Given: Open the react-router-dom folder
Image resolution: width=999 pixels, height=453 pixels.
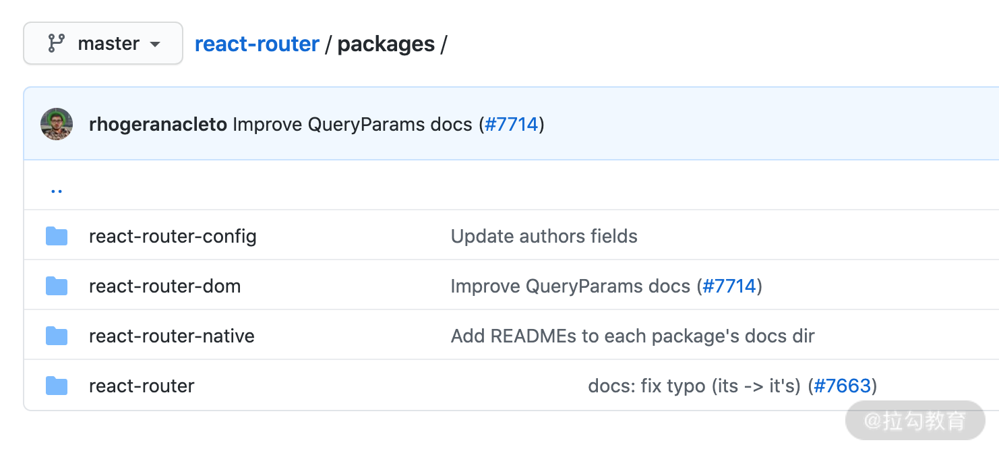Looking at the screenshot, I should tap(164, 286).
